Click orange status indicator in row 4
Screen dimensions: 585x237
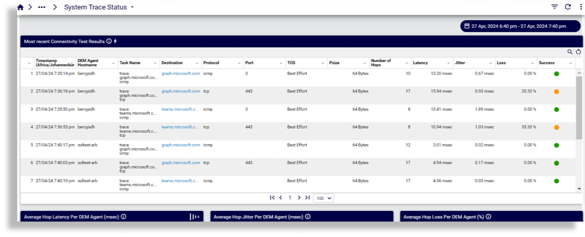coord(556,127)
